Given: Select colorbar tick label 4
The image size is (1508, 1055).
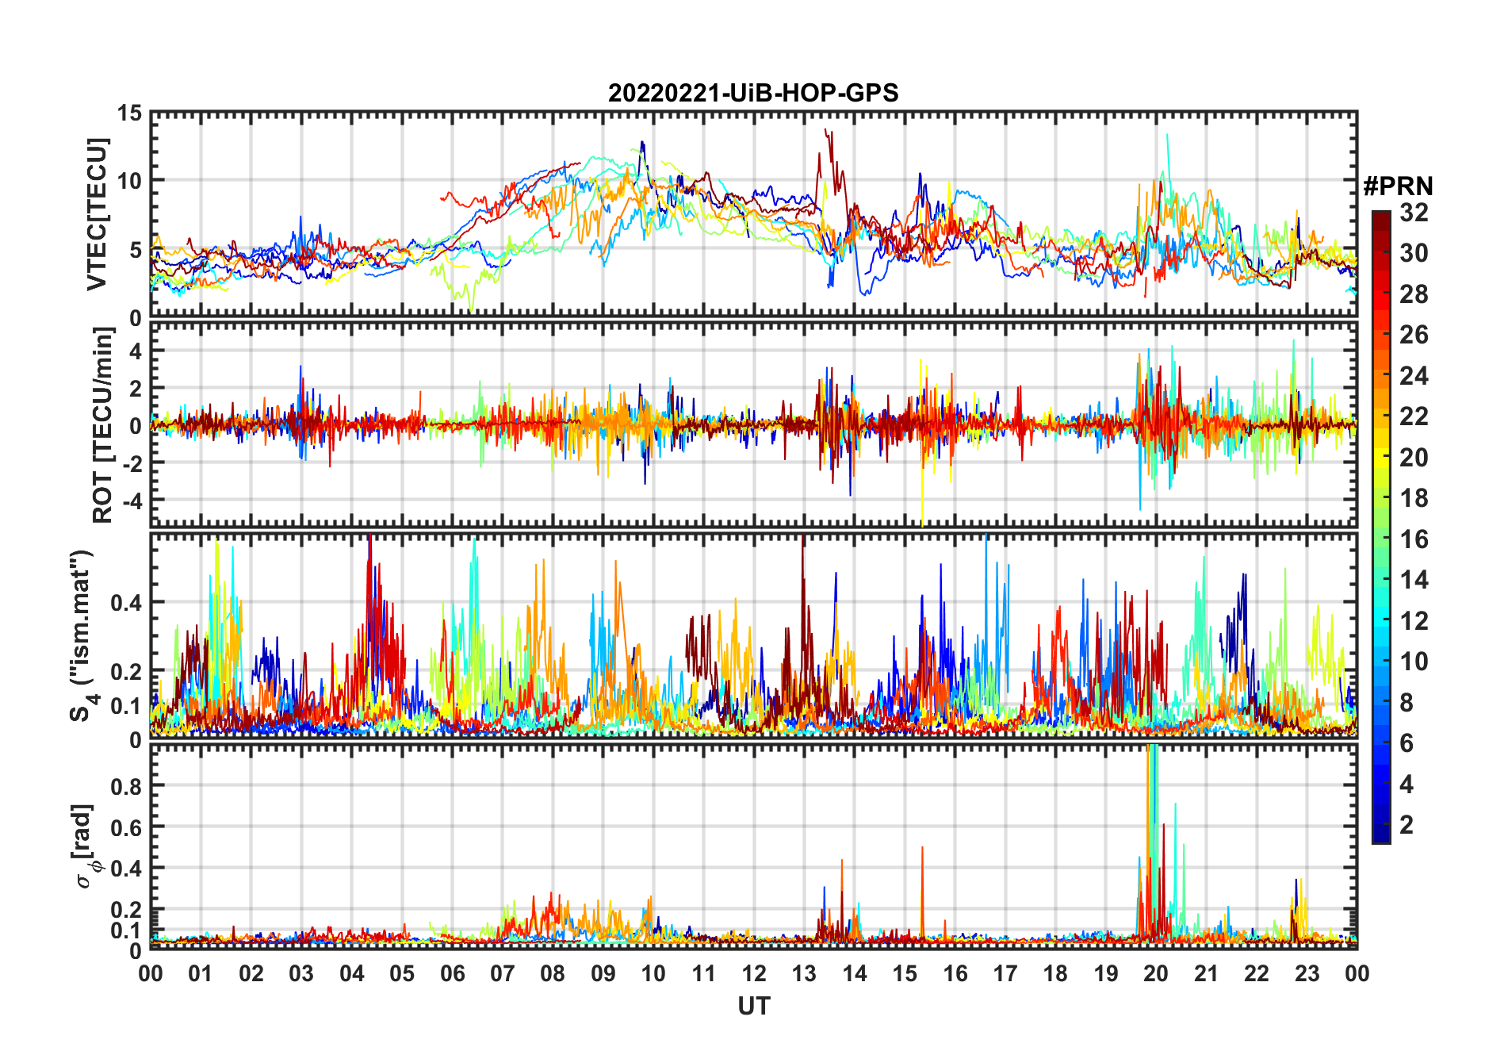Looking at the screenshot, I should click(x=1407, y=785).
